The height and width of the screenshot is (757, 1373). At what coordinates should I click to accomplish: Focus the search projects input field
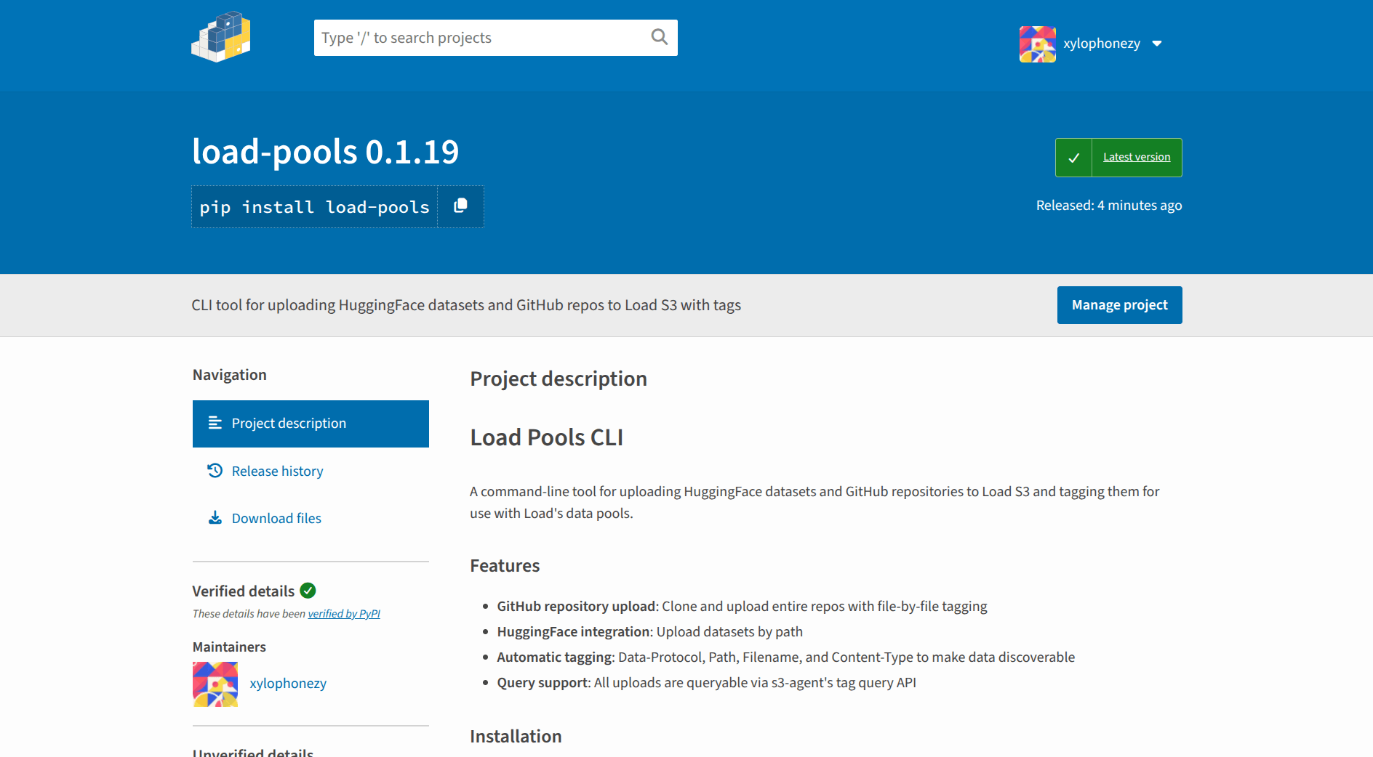pyautogui.click(x=480, y=38)
